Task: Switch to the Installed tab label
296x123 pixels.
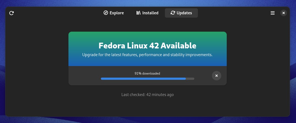Action: 150,13
